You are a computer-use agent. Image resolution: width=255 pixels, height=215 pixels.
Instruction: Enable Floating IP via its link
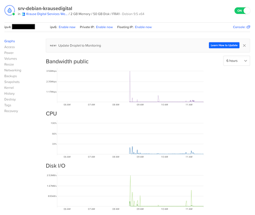tap(143, 27)
